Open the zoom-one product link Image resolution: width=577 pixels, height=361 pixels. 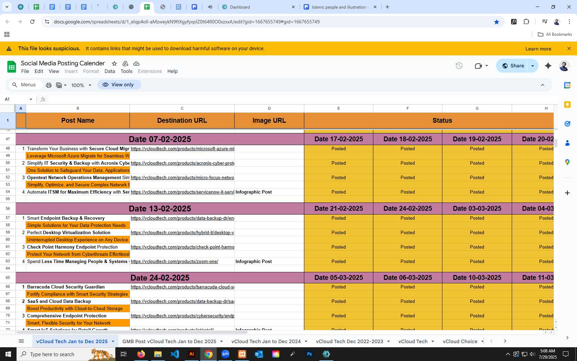click(x=174, y=261)
